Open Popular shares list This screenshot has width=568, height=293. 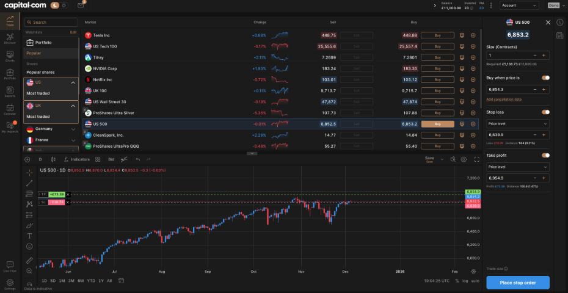[x=40, y=72]
